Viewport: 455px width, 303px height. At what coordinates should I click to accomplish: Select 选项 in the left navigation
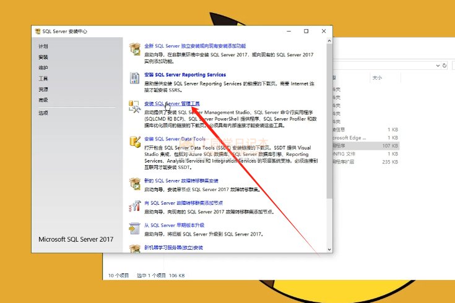[x=43, y=113]
